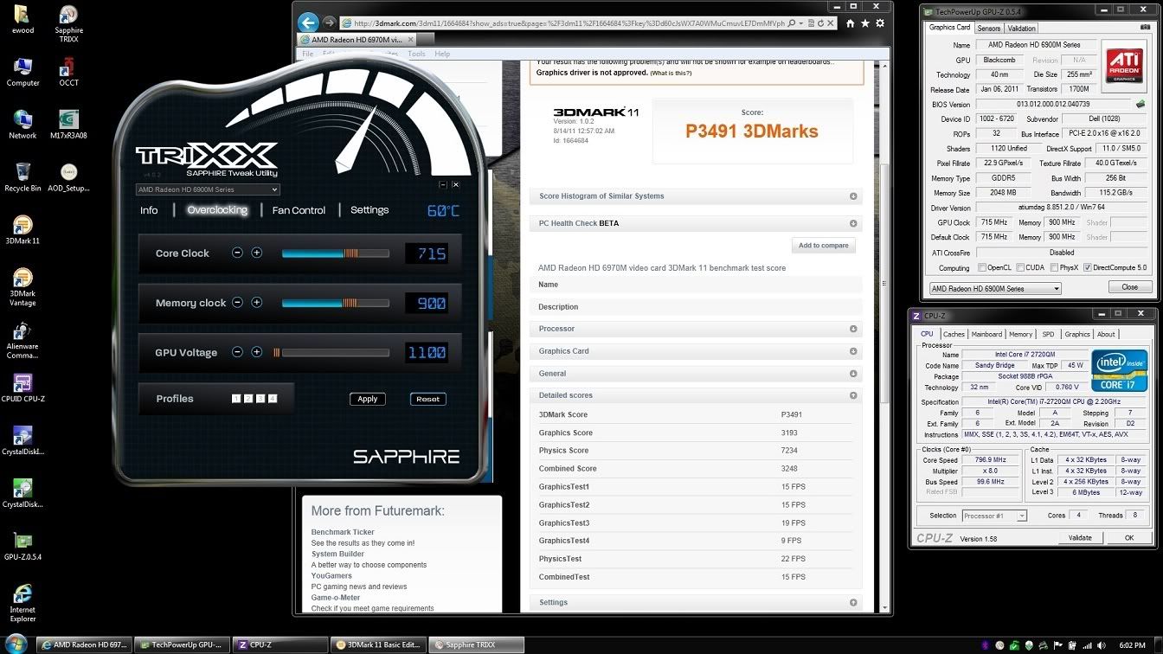The image size is (1163, 654).
Task: Increase Core Clock with plus icon
Action: 256,253
